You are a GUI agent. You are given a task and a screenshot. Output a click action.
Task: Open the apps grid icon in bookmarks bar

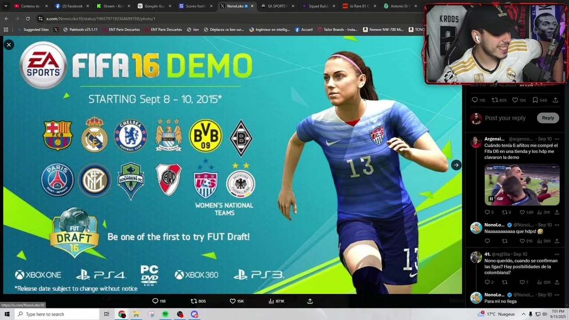(6, 30)
